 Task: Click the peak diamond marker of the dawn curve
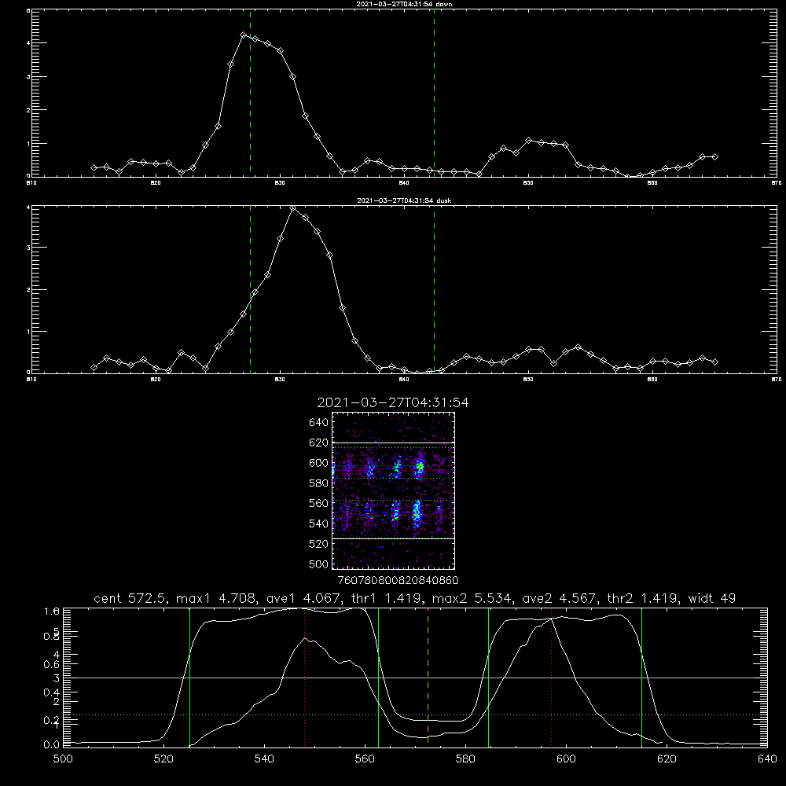(x=243, y=35)
